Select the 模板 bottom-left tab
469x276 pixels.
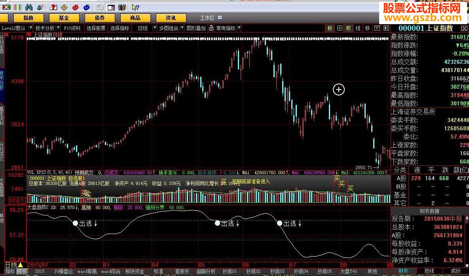pos(22,271)
